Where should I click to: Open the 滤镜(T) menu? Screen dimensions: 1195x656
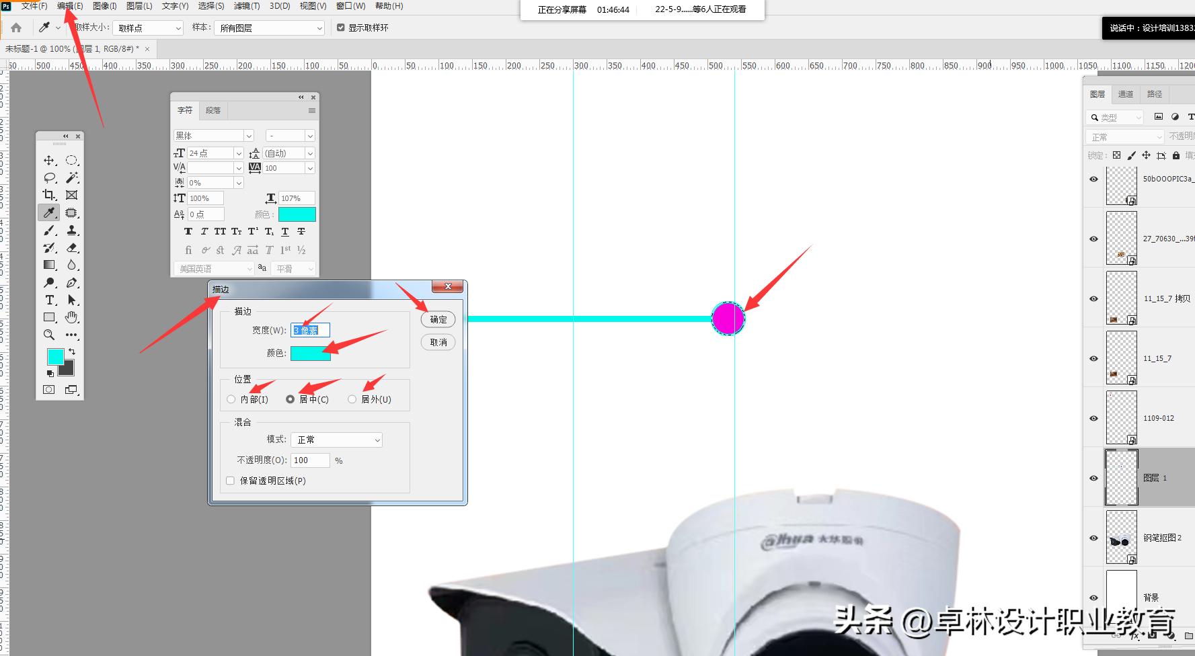247,6
